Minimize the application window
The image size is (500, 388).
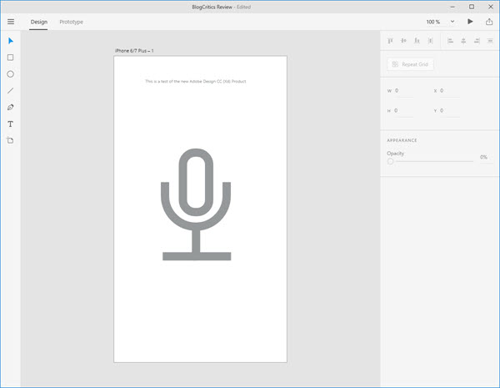452,7
